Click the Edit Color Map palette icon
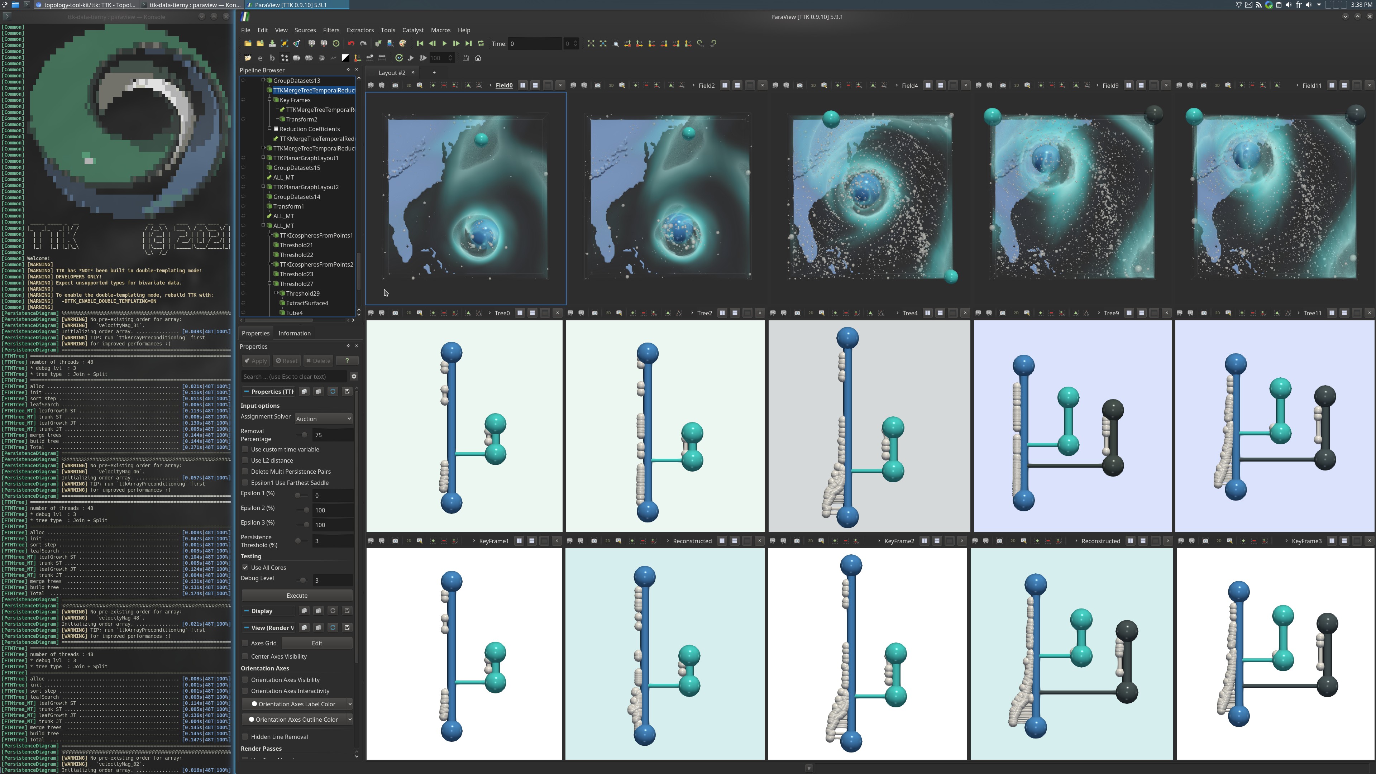Image resolution: width=1376 pixels, height=774 pixels. click(x=403, y=43)
